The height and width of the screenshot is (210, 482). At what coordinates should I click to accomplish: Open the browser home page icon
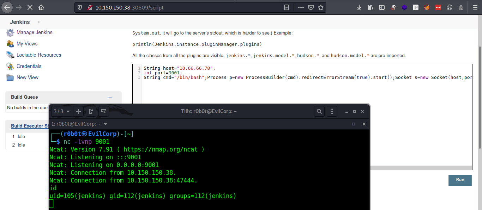[x=42, y=7]
